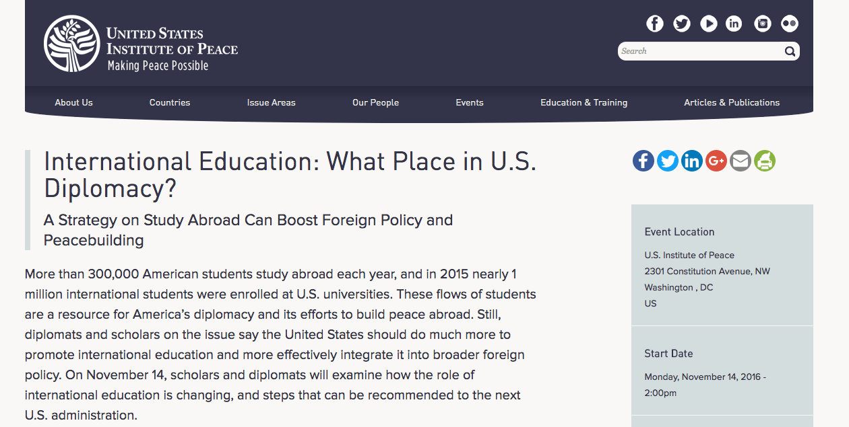The image size is (849, 427).
Task: Open the Education & Training menu
Action: 584,103
